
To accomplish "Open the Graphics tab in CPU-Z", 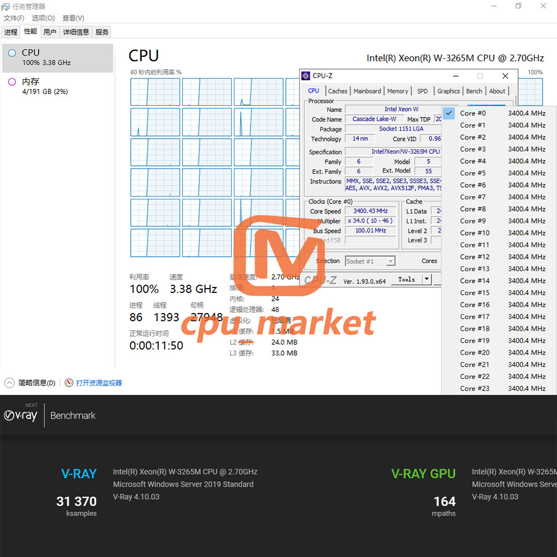I will click(448, 91).
